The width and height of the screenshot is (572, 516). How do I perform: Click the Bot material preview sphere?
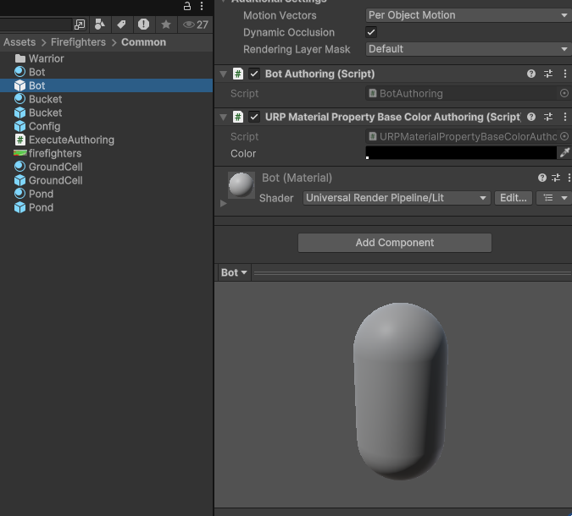click(x=242, y=185)
